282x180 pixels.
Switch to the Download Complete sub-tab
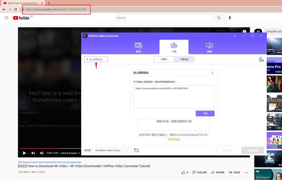[x=184, y=59]
